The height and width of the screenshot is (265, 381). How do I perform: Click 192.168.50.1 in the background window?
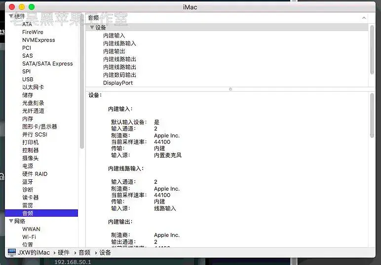pyautogui.click(x=73, y=262)
